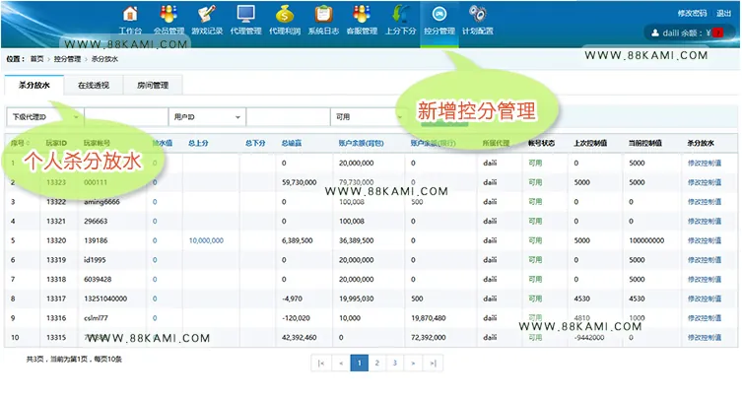Jump to the last page button
This screenshot has width=742, height=397.
(433, 363)
